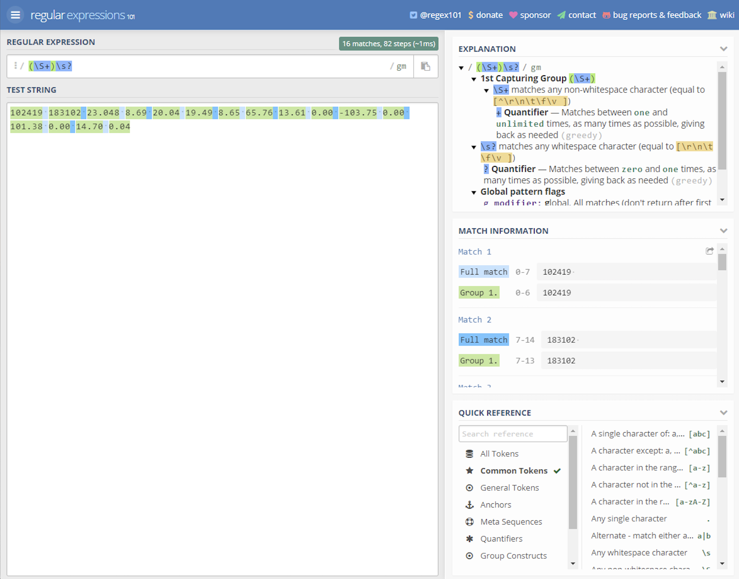Viewport: 739px width, 579px height.
Task: Click inside the test string area
Action: 222,339
